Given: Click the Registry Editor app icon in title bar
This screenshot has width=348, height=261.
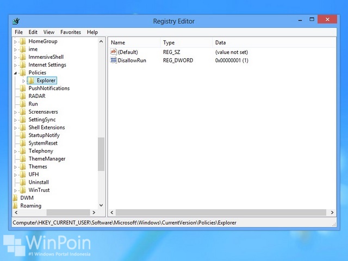Looking at the screenshot, I should [16, 21].
